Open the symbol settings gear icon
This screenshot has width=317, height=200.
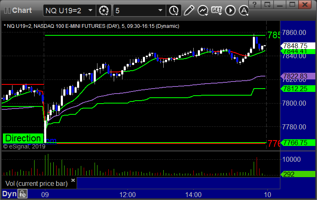click(103, 10)
